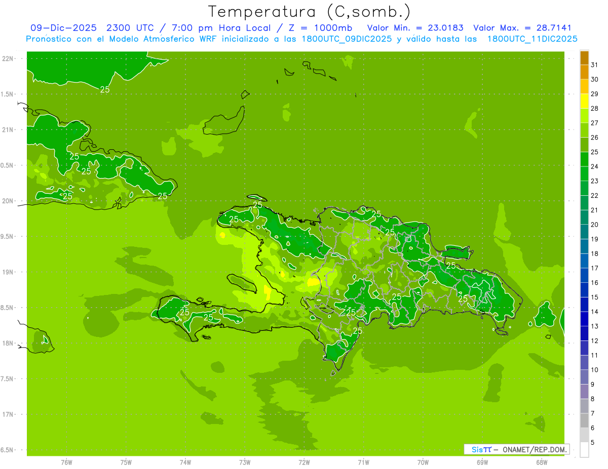Click the '74W' longitude label
Screen dimensions: 608x469
tap(185, 462)
